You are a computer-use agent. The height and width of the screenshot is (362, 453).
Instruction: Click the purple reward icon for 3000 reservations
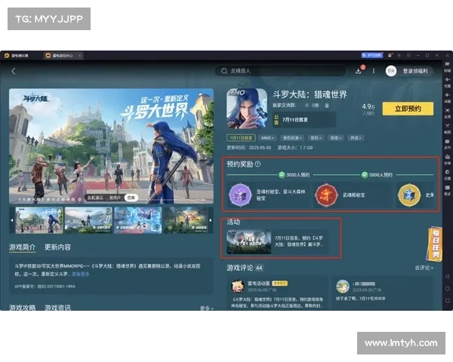pos(239,195)
